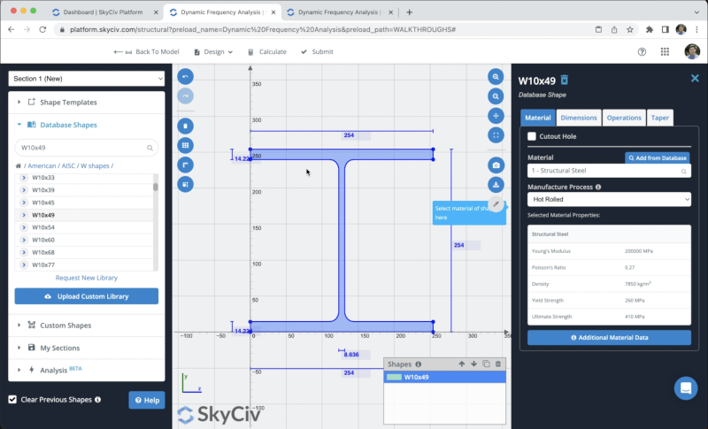Move shape up in Shapes list

pos(461,364)
